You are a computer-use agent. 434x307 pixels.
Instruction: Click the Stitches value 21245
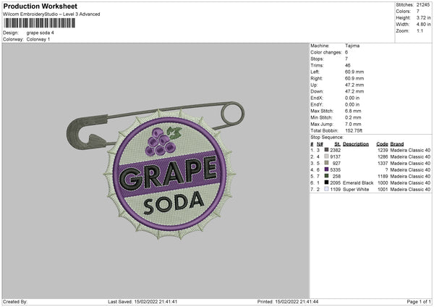tap(423, 5)
